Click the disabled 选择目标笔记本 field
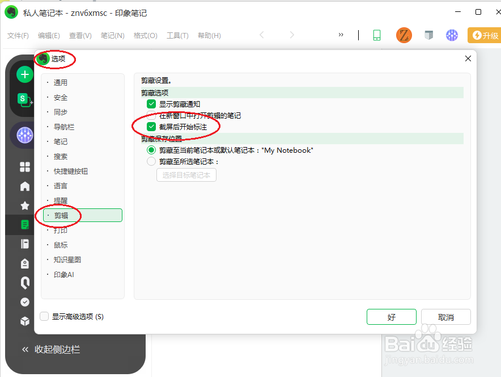Image resolution: width=501 pixels, height=377 pixels. pos(186,175)
